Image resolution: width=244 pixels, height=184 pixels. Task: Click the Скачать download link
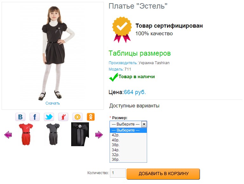point(53,103)
